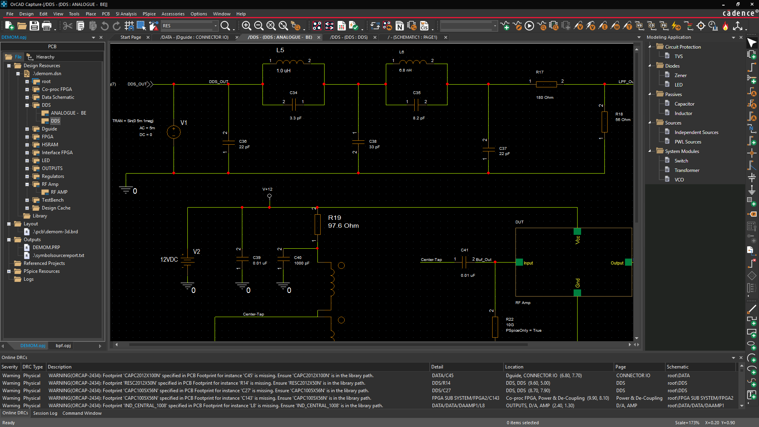The height and width of the screenshot is (427, 759).
Task: Open the Place menu
Action: [90, 14]
